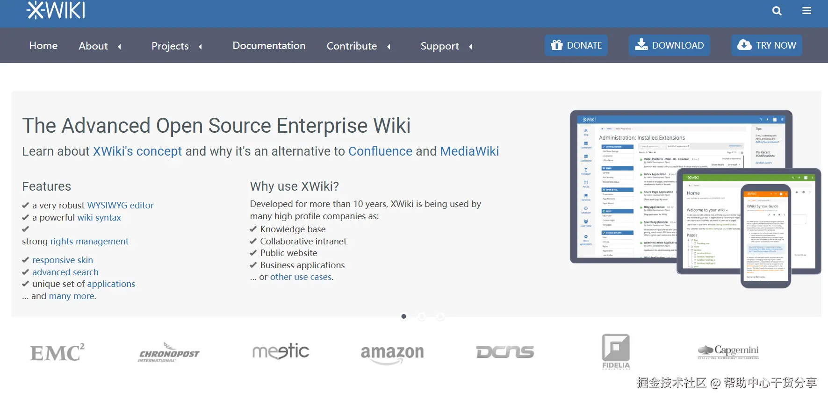
Task: Click the 'Collaborative intranet' list item
Action: tap(303, 241)
